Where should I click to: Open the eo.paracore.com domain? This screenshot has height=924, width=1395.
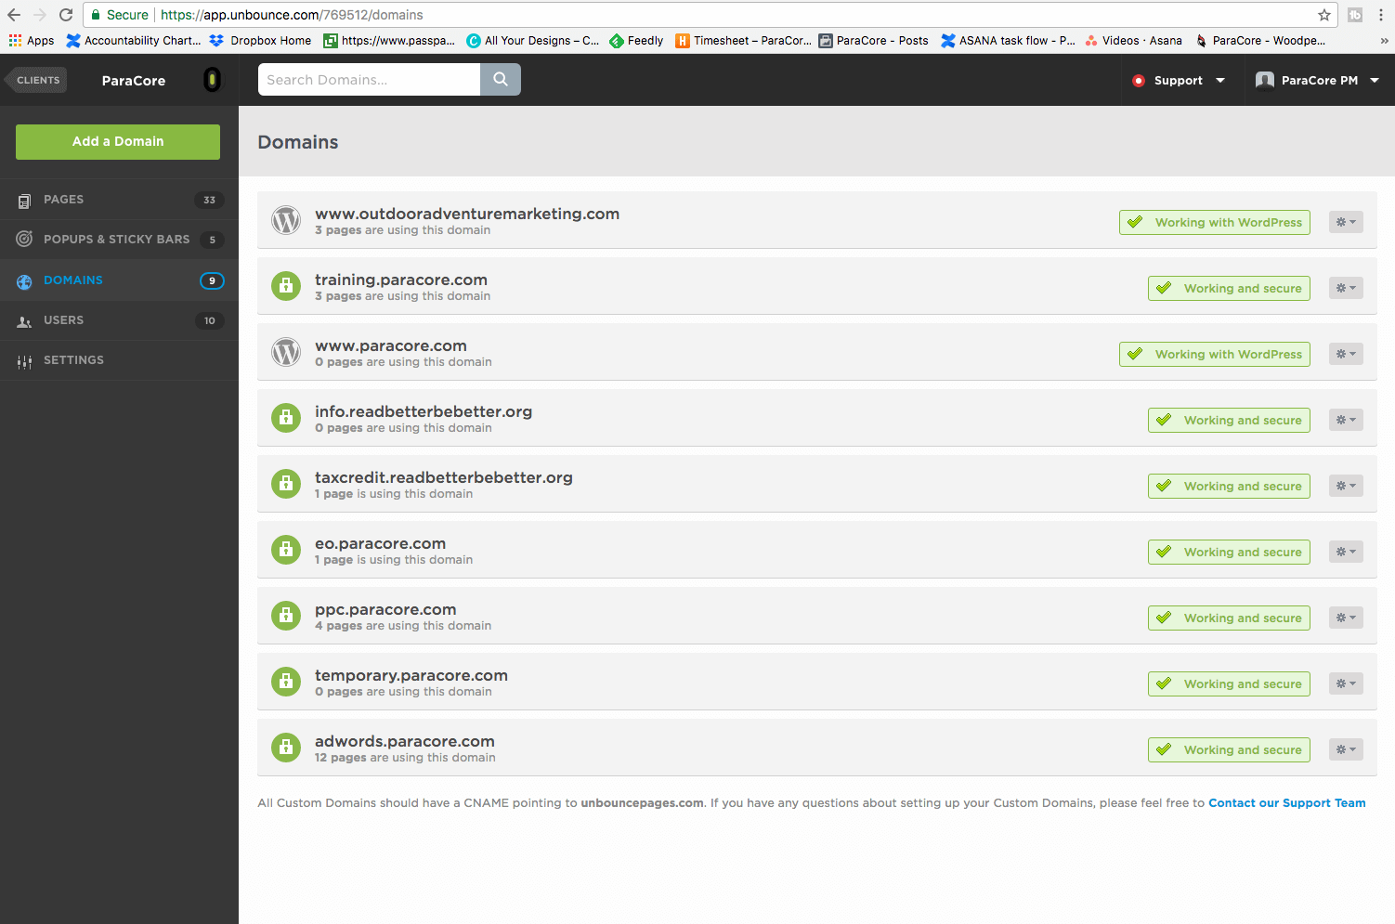pyautogui.click(x=380, y=543)
